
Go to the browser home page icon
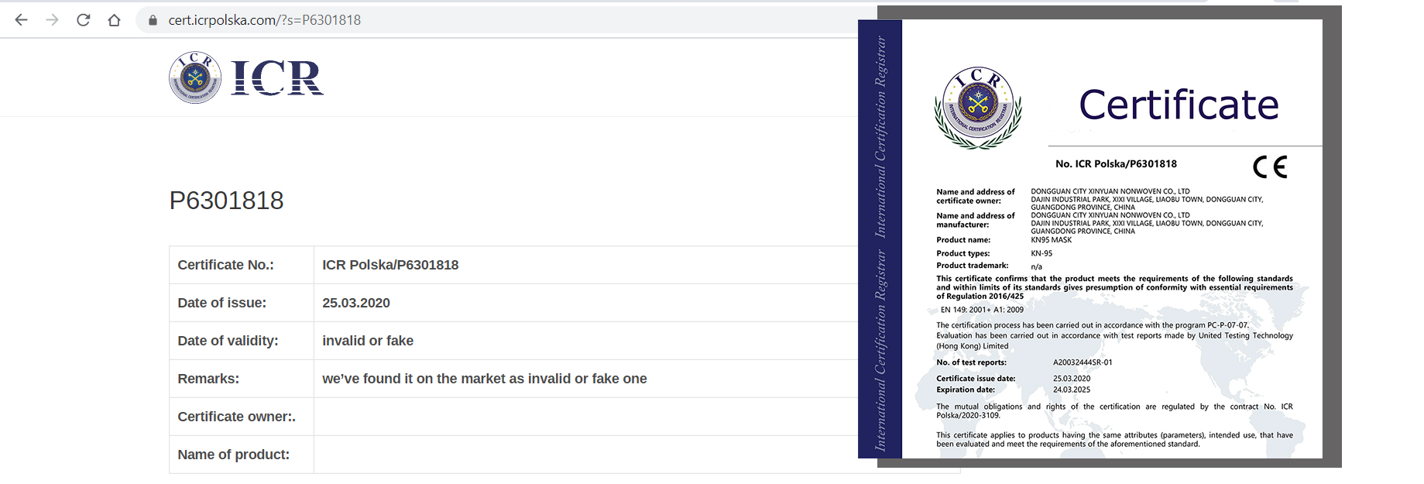coord(114,20)
